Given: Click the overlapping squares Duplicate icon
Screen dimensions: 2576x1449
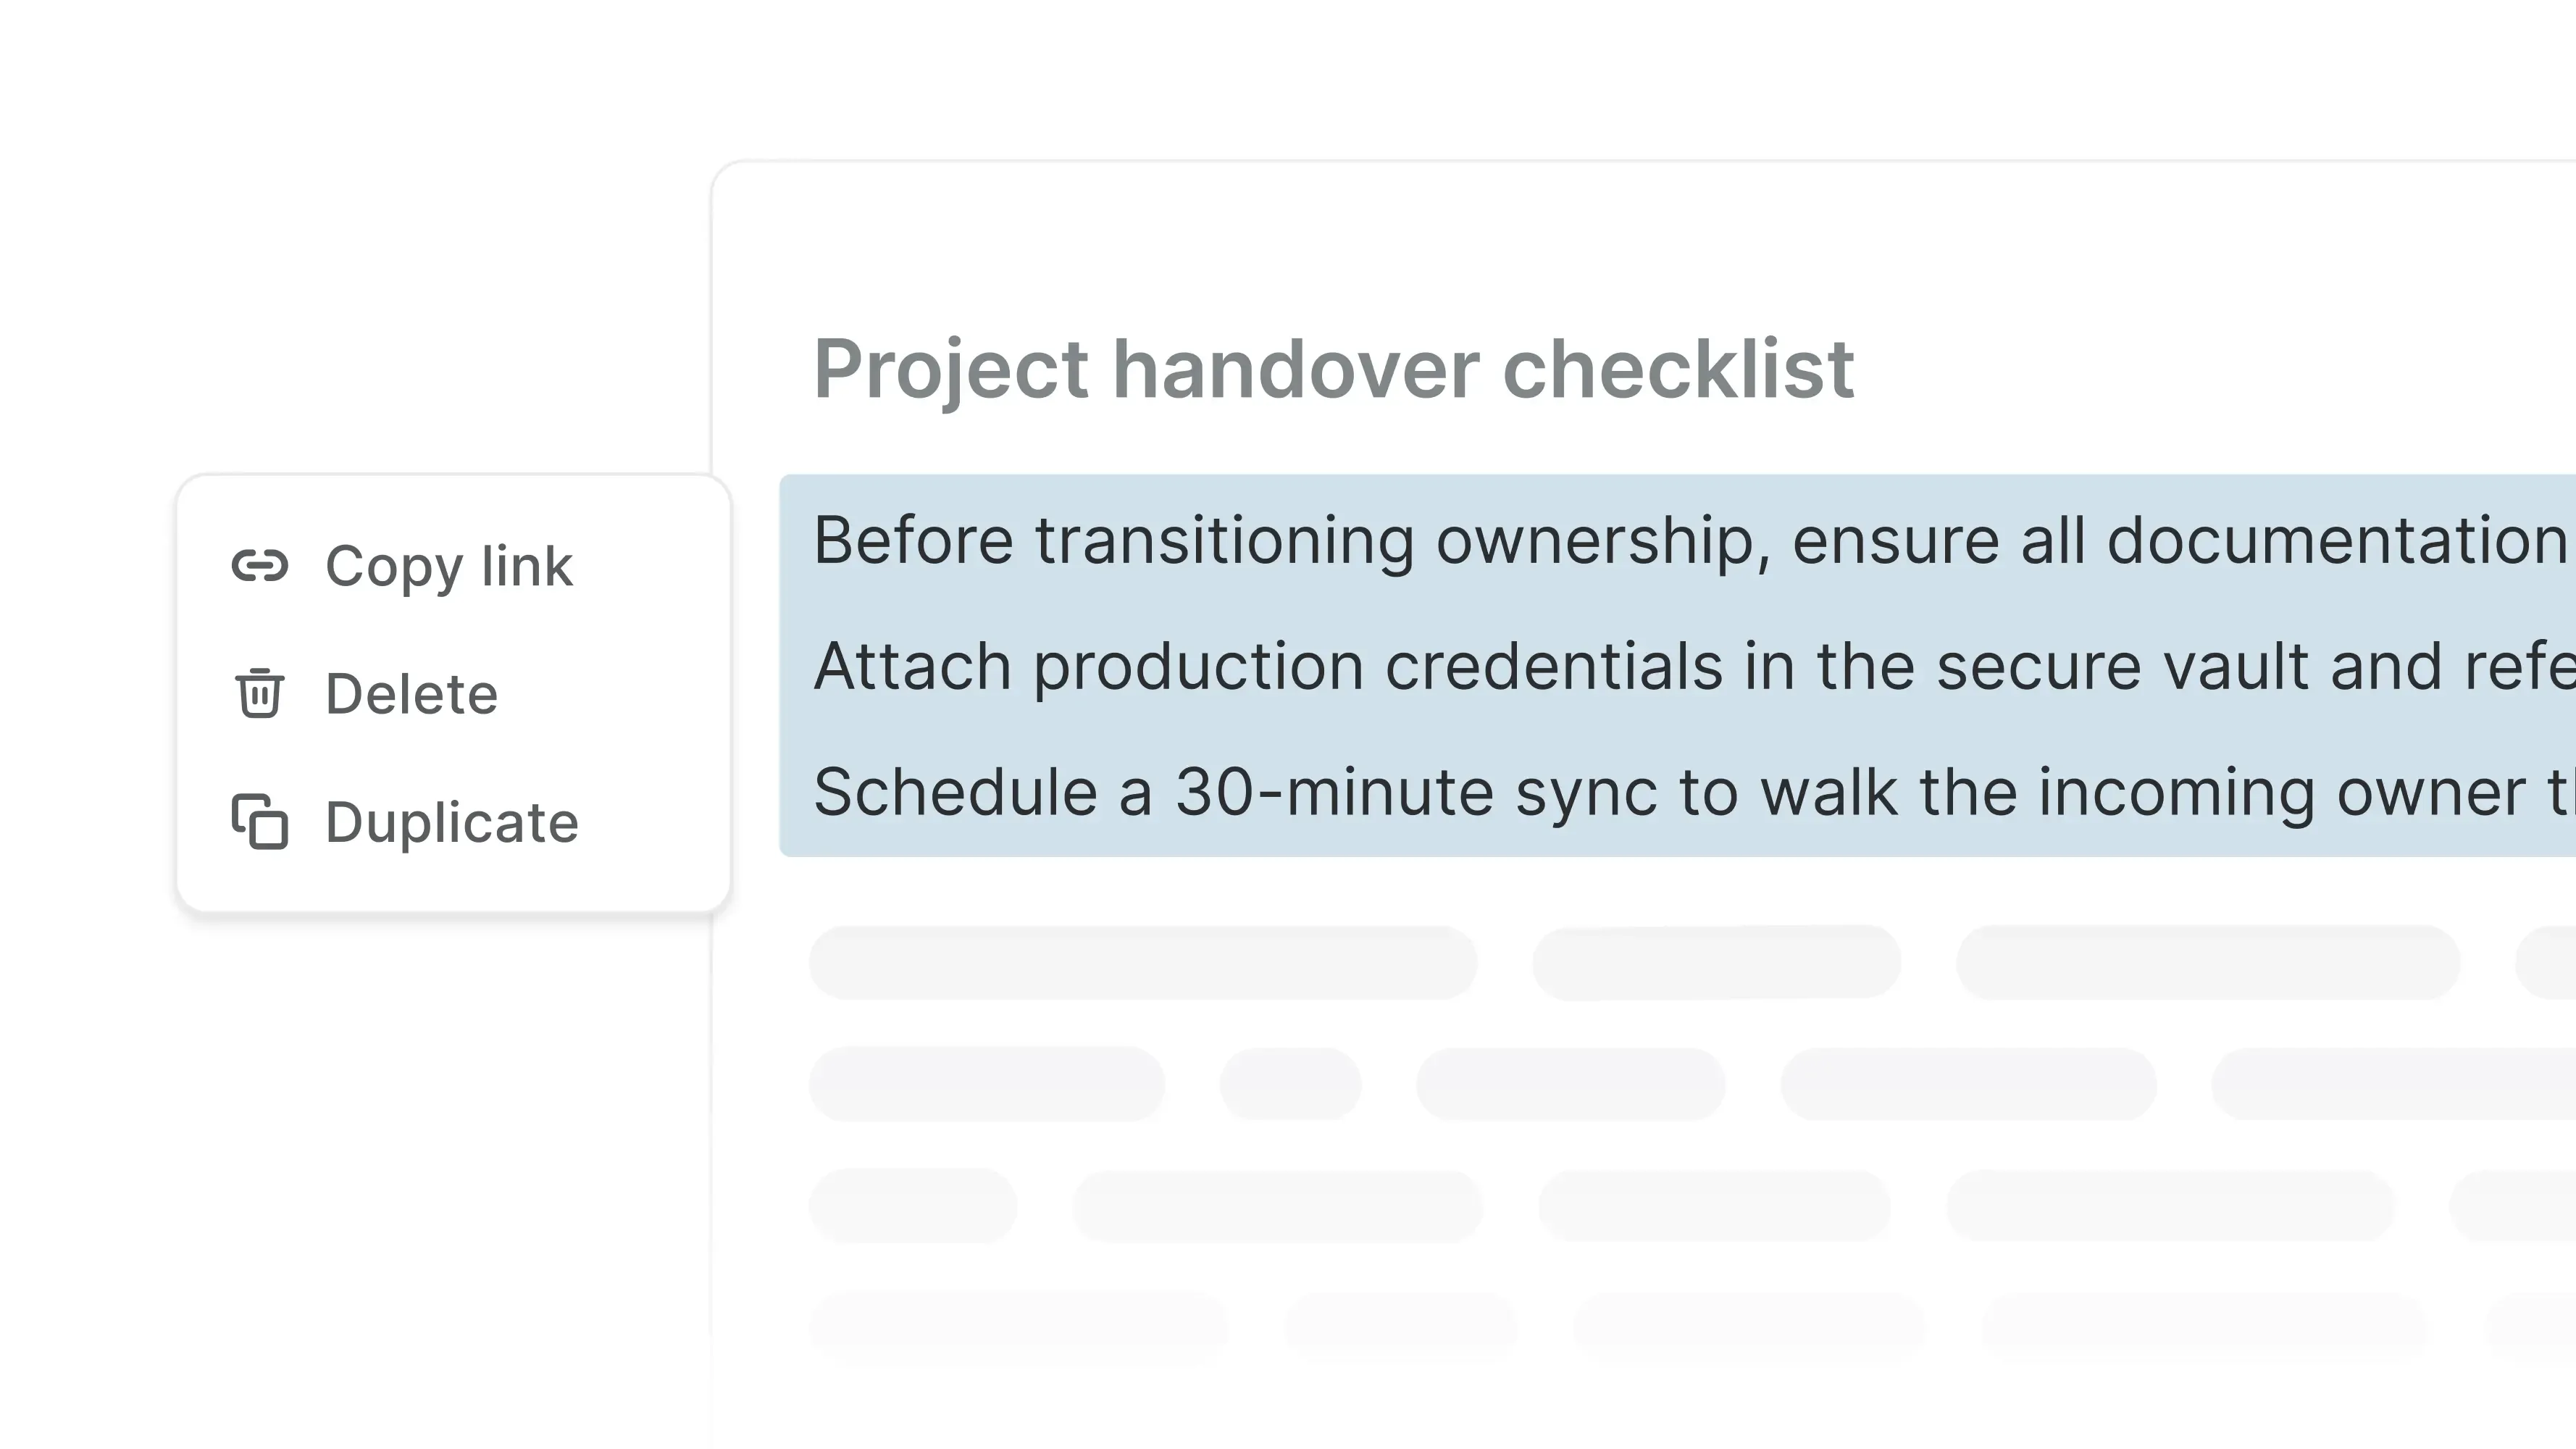Looking at the screenshot, I should pyautogui.click(x=260, y=822).
